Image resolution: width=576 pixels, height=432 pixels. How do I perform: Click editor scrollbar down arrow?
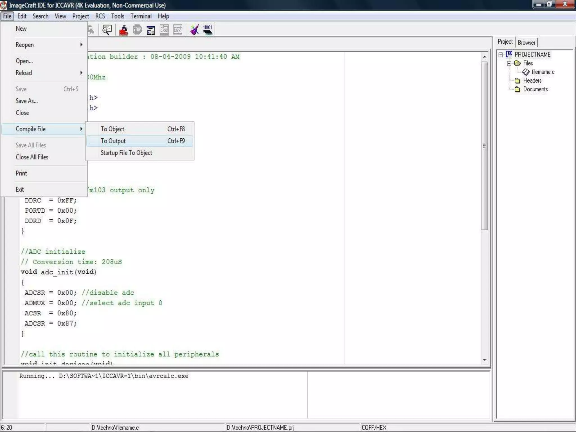tap(484, 360)
